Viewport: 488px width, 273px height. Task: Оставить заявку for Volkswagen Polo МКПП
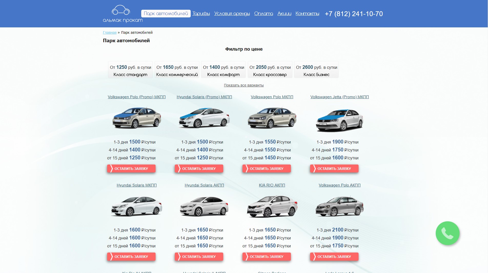(267, 169)
